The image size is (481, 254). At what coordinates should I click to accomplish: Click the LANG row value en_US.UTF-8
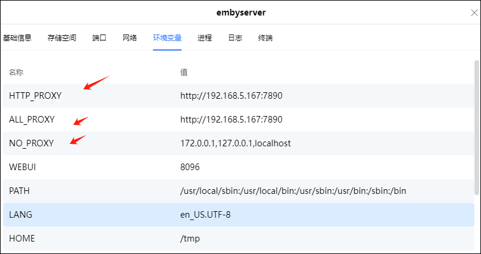pyautogui.click(x=205, y=215)
